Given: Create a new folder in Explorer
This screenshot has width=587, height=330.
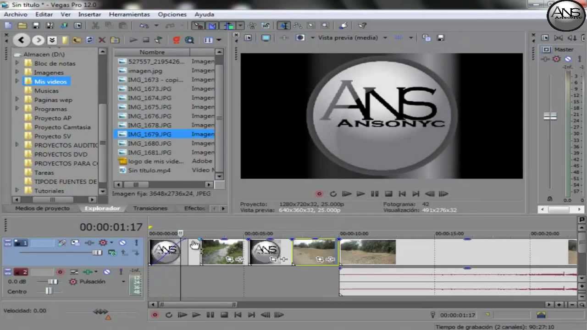Looking at the screenshot, I should 115,40.
